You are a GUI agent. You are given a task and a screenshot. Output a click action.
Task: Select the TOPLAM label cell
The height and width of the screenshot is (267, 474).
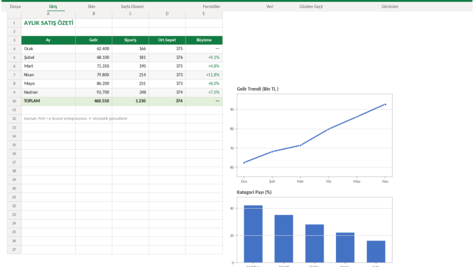click(x=48, y=101)
